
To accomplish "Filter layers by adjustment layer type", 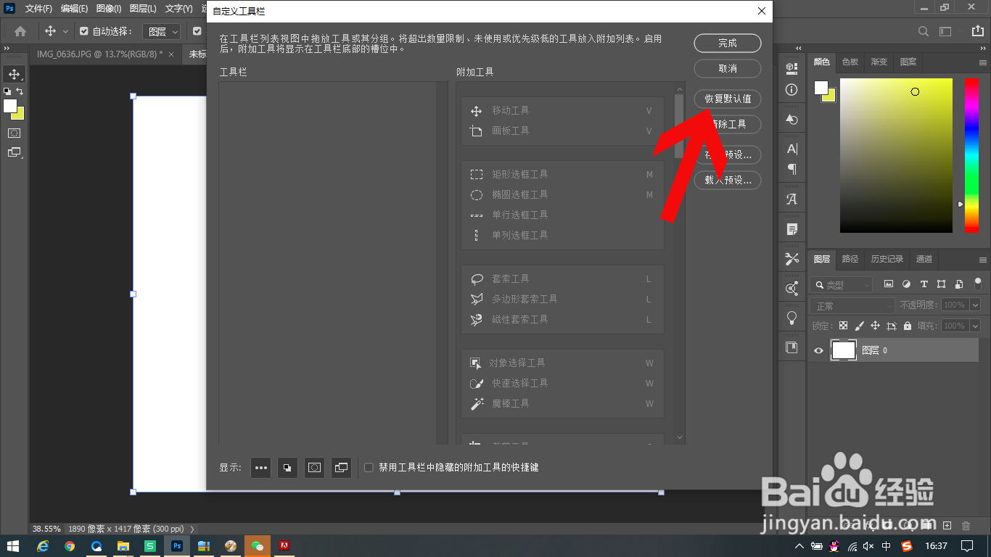I will coord(906,284).
